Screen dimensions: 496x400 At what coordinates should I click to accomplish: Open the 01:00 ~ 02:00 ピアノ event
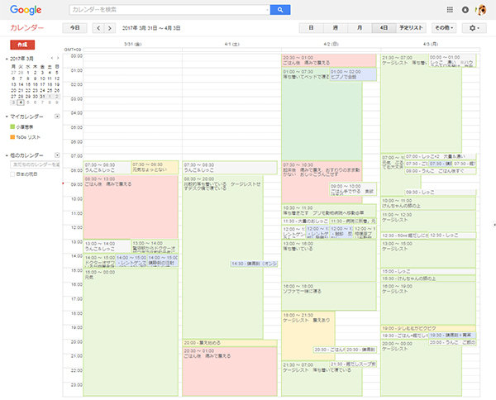(353, 74)
